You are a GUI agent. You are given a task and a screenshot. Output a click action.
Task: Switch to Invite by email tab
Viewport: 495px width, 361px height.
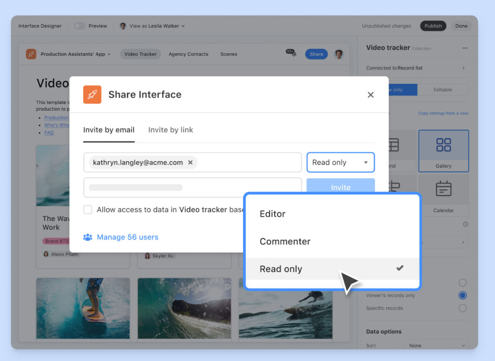[x=109, y=130]
